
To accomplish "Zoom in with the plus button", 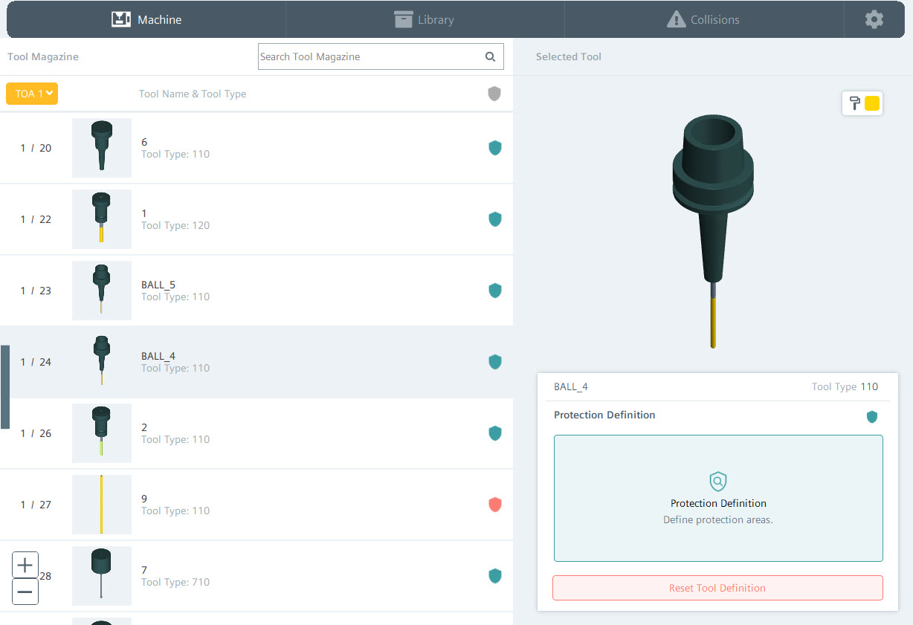I will 25,566.
